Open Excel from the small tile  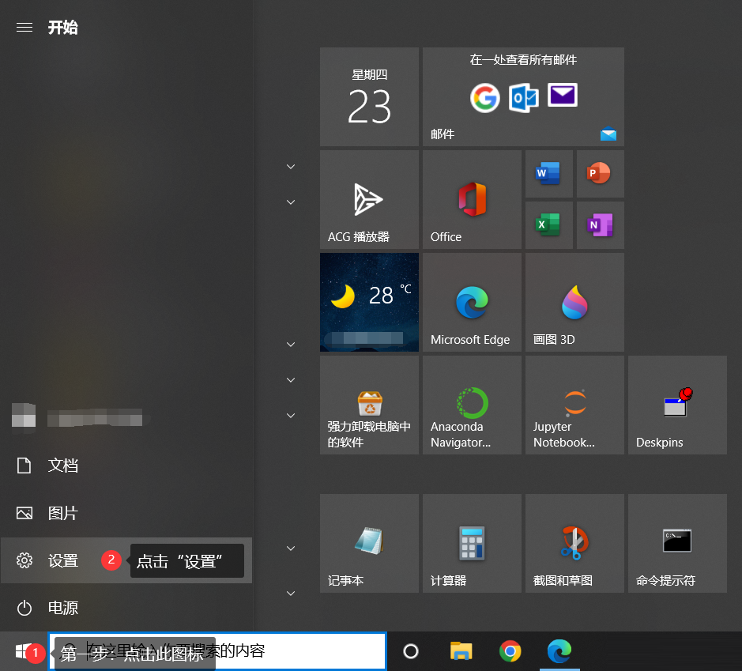[x=549, y=225]
